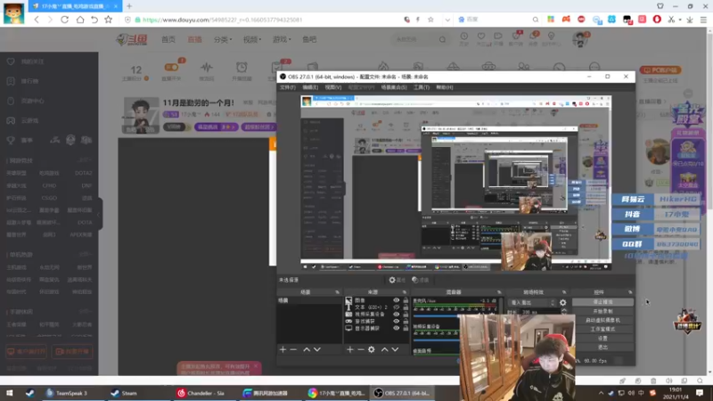Open OBS View menu
The image size is (713, 401).
point(332,87)
